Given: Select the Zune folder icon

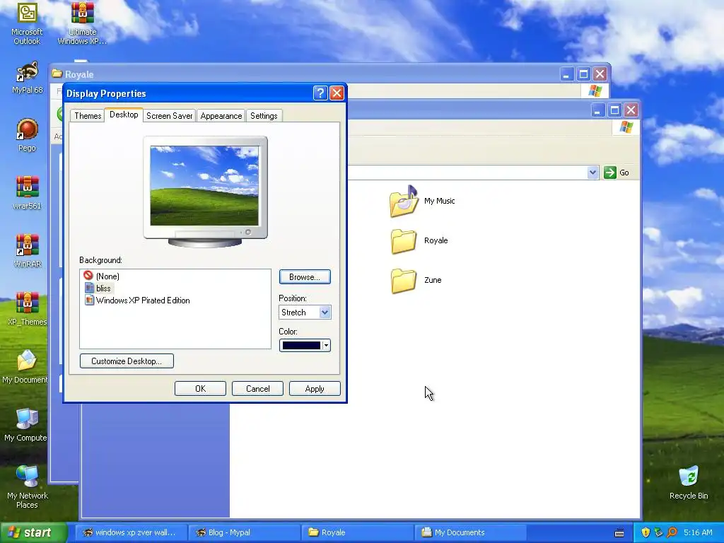Looking at the screenshot, I should click(x=404, y=281).
